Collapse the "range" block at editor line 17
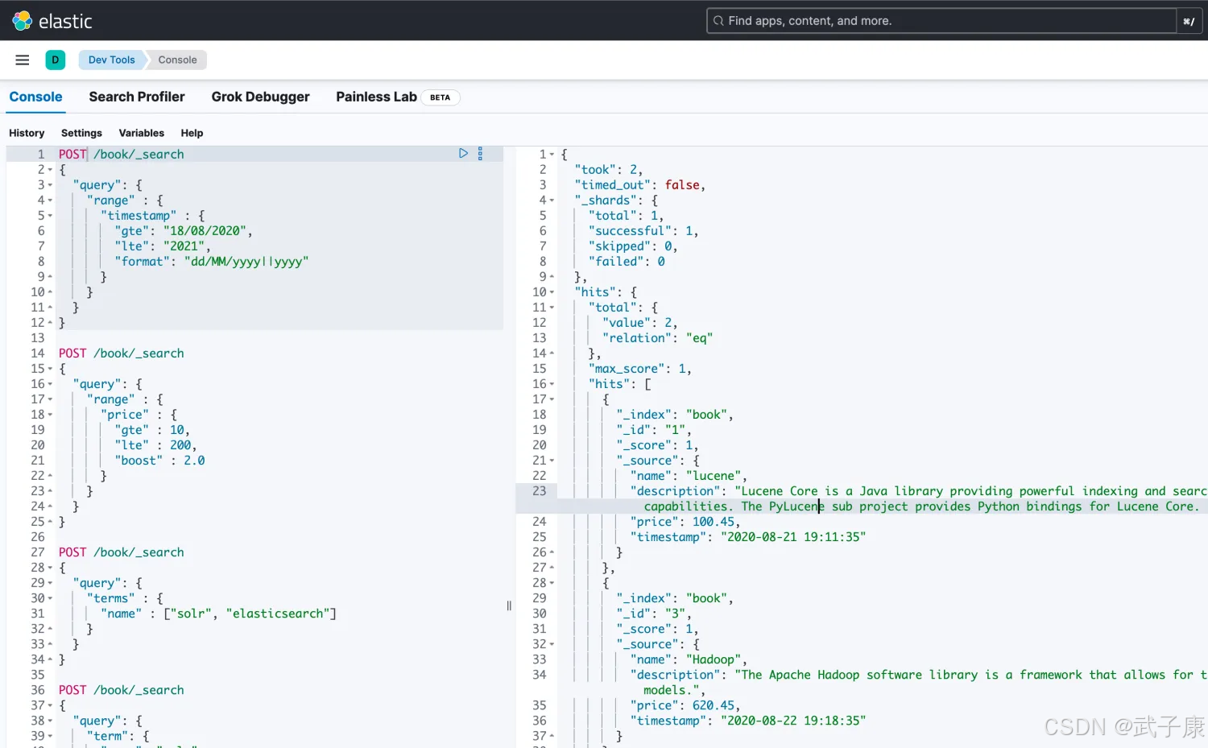This screenshot has height=748, width=1208. (x=50, y=399)
